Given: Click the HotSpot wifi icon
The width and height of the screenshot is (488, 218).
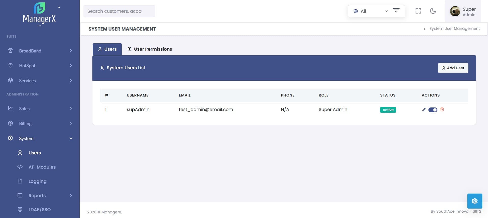Looking at the screenshot, I should point(10,65).
